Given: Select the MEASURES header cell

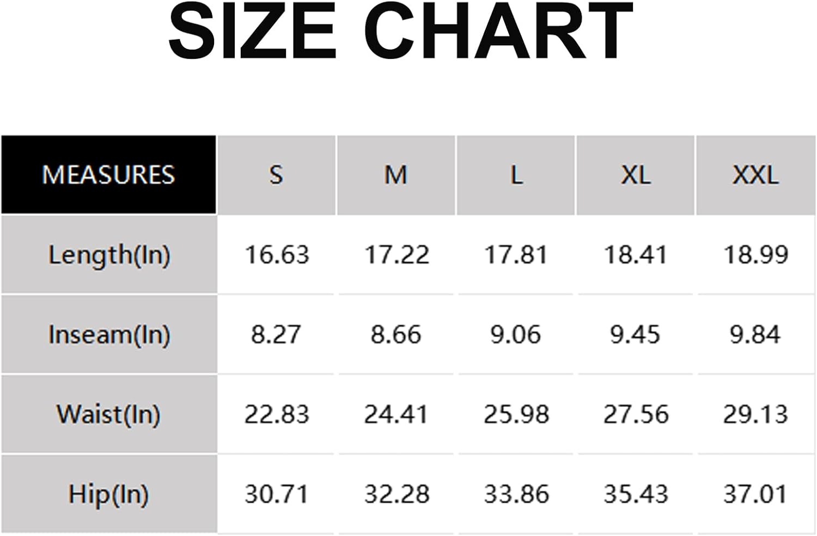Looking at the screenshot, I should click(108, 175).
